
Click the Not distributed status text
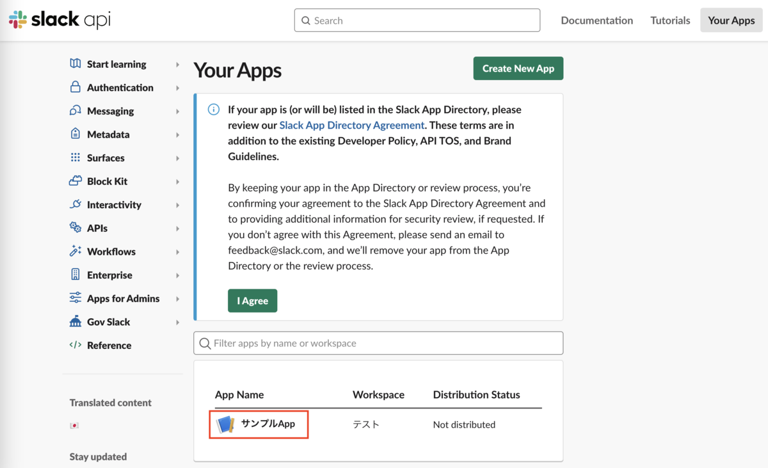464,424
